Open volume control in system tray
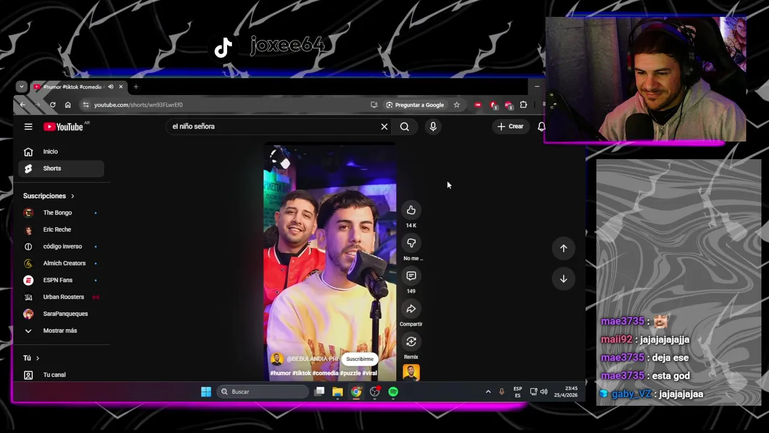 click(x=544, y=392)
